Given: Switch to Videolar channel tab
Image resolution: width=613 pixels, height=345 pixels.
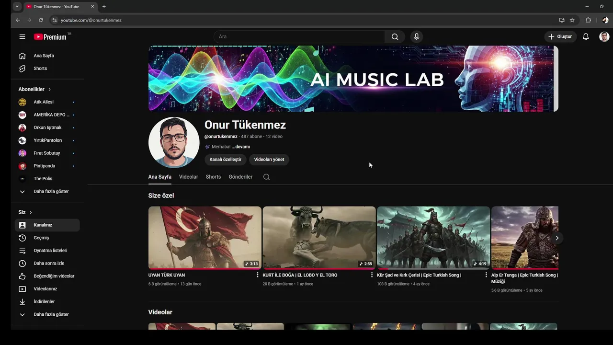Looking at the screenshot, I should coord(189,177).
